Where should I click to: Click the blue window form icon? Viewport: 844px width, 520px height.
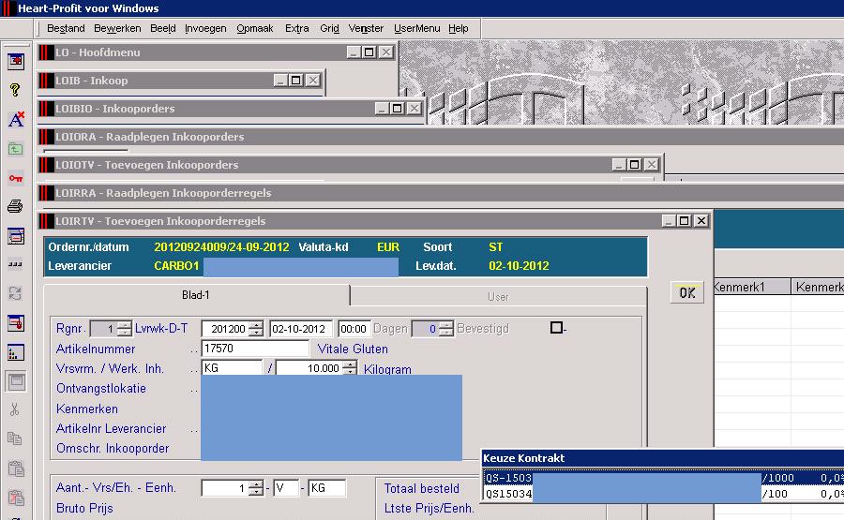[x=16, y=235]
